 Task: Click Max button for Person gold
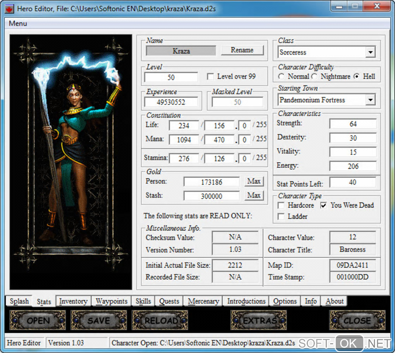tap(254, 181)
